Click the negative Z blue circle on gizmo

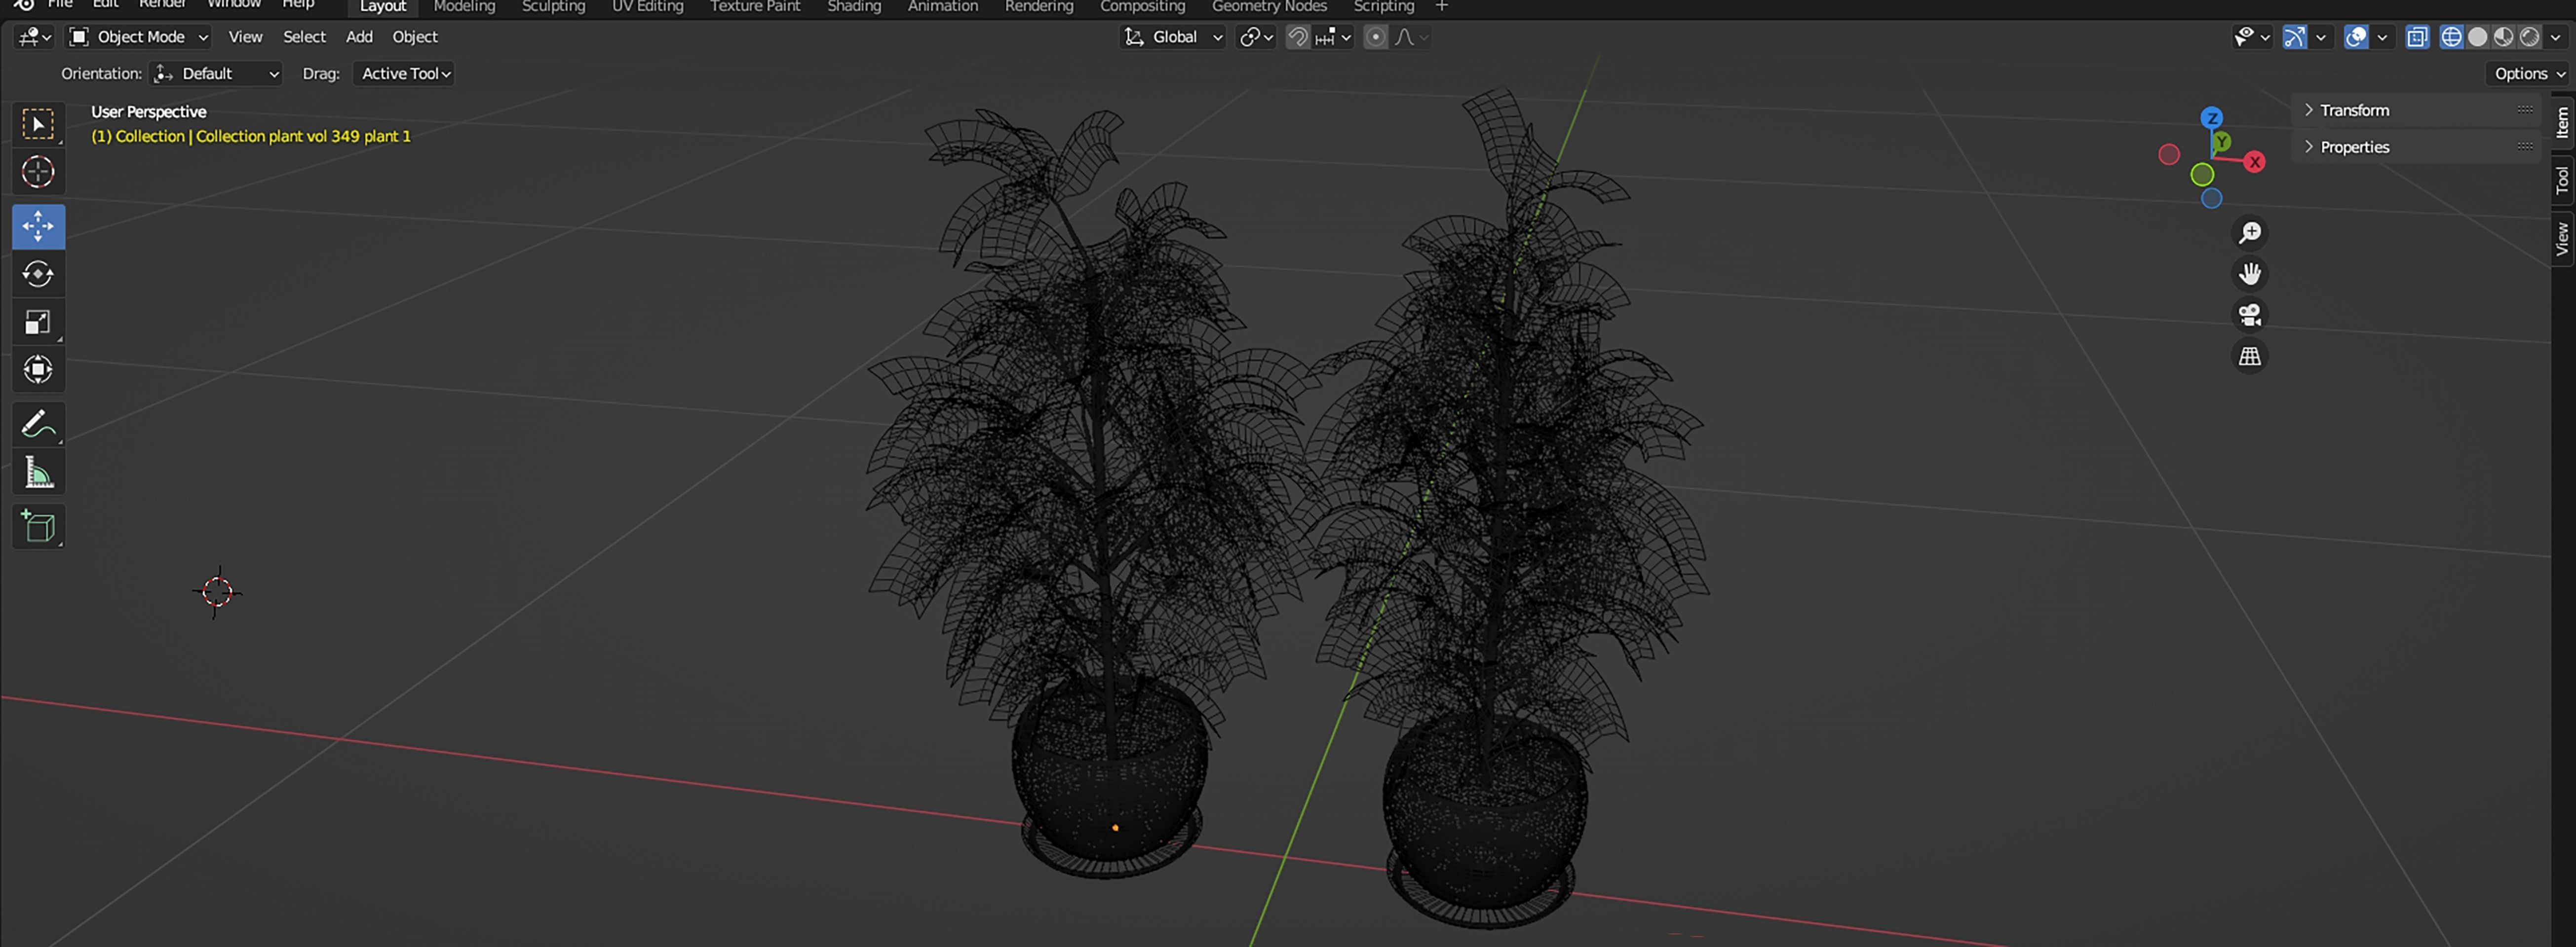point(2212,199)
